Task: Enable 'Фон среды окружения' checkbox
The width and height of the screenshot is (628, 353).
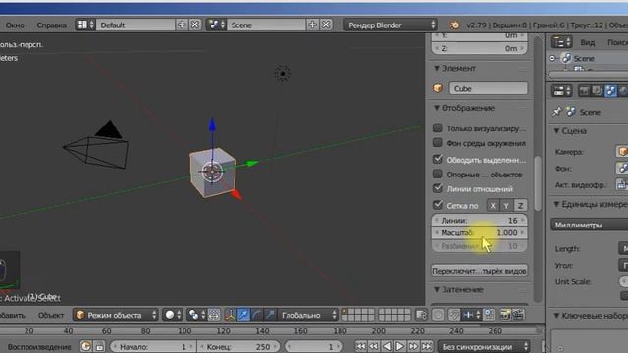Action: click(438, 143)
